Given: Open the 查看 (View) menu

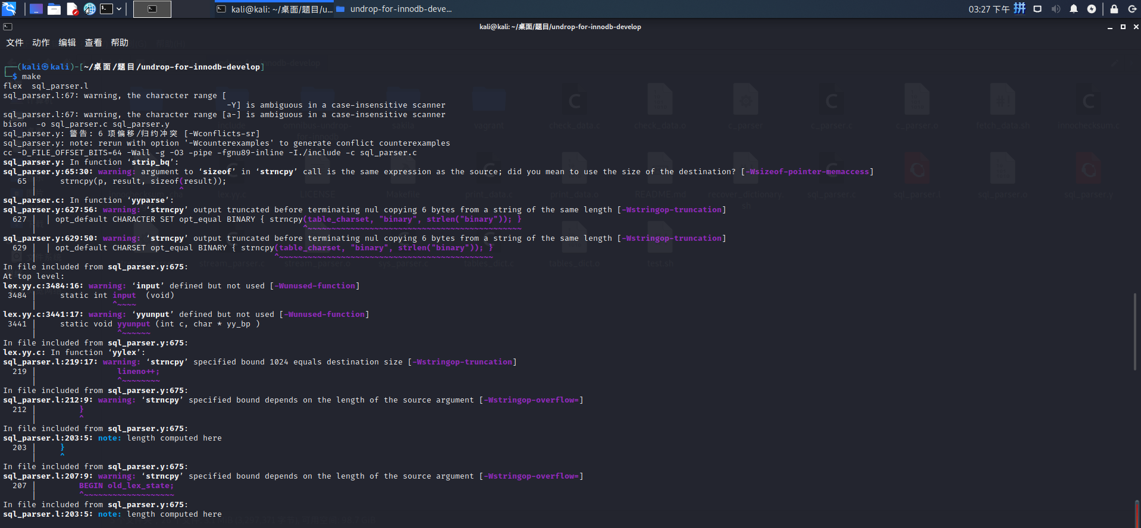Looking at the screenshot, I should 93,43.
